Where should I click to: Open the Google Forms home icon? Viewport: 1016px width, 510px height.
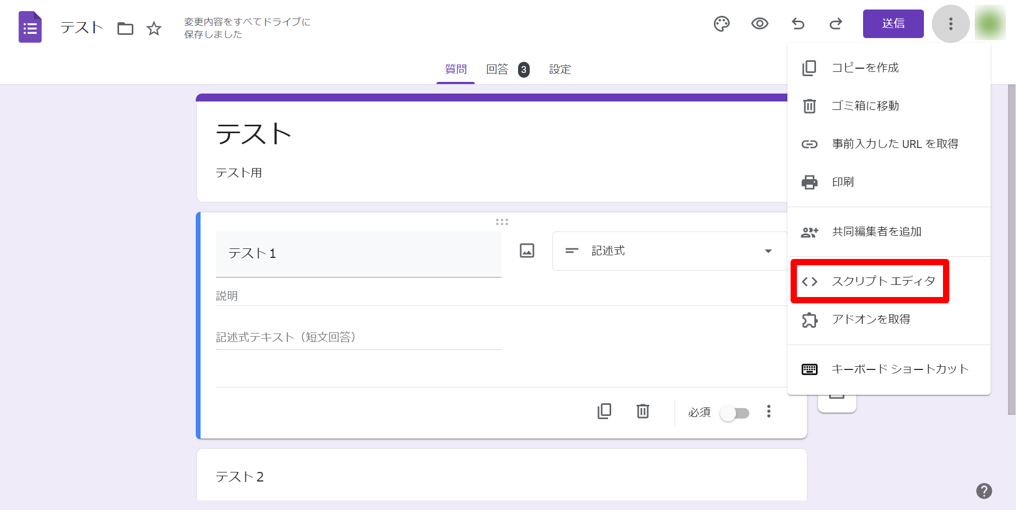pyautogui.click(x=30, y=26)
